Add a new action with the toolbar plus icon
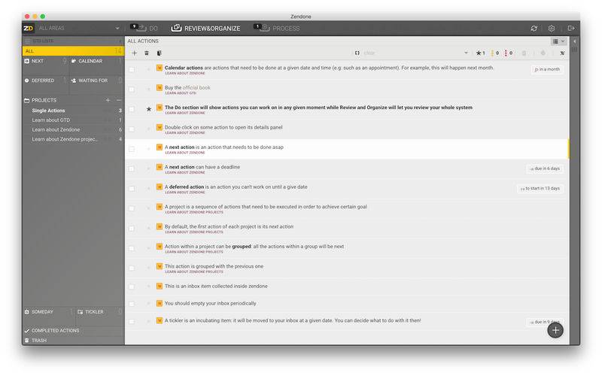Viewport: 602px width, 376px height. (135, 53)
